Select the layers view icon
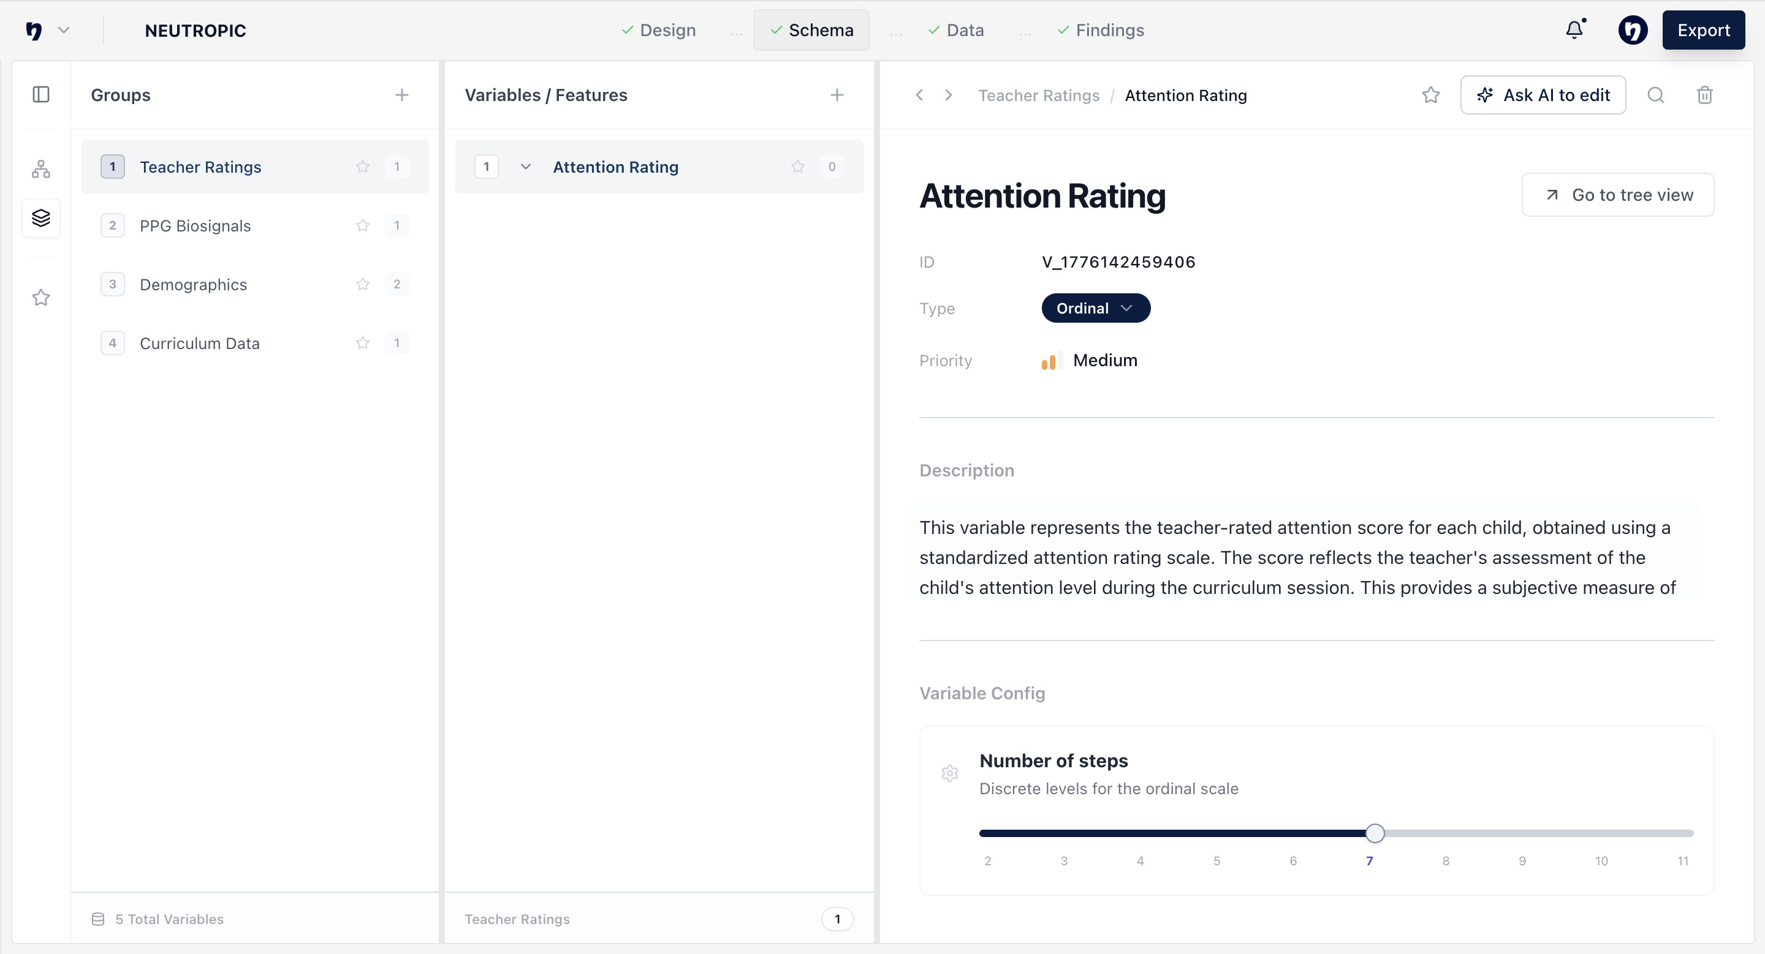The image size is (1765, 954). pos(41,219)
